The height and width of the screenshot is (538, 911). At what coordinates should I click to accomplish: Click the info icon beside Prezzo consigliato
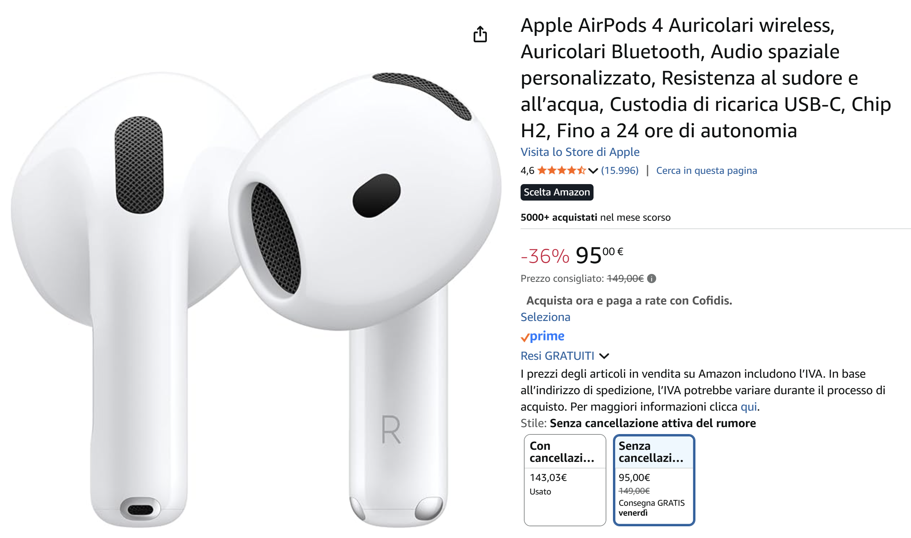point(651,279)
